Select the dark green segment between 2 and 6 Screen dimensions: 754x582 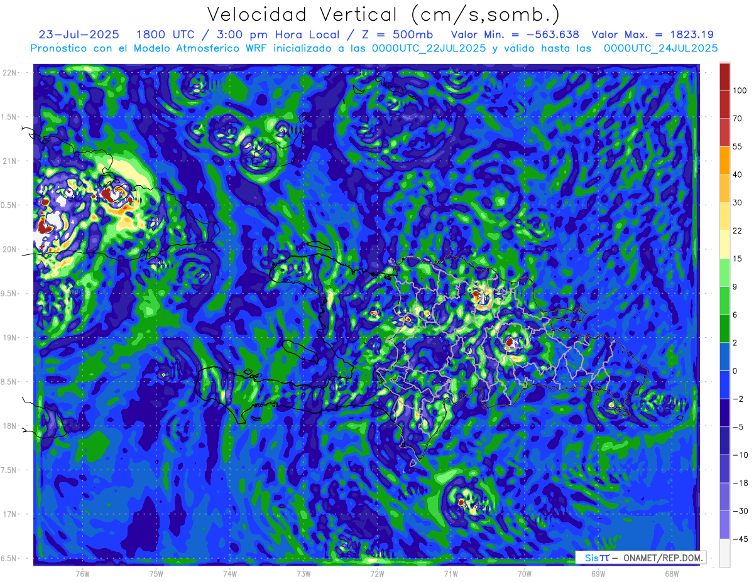724,328
